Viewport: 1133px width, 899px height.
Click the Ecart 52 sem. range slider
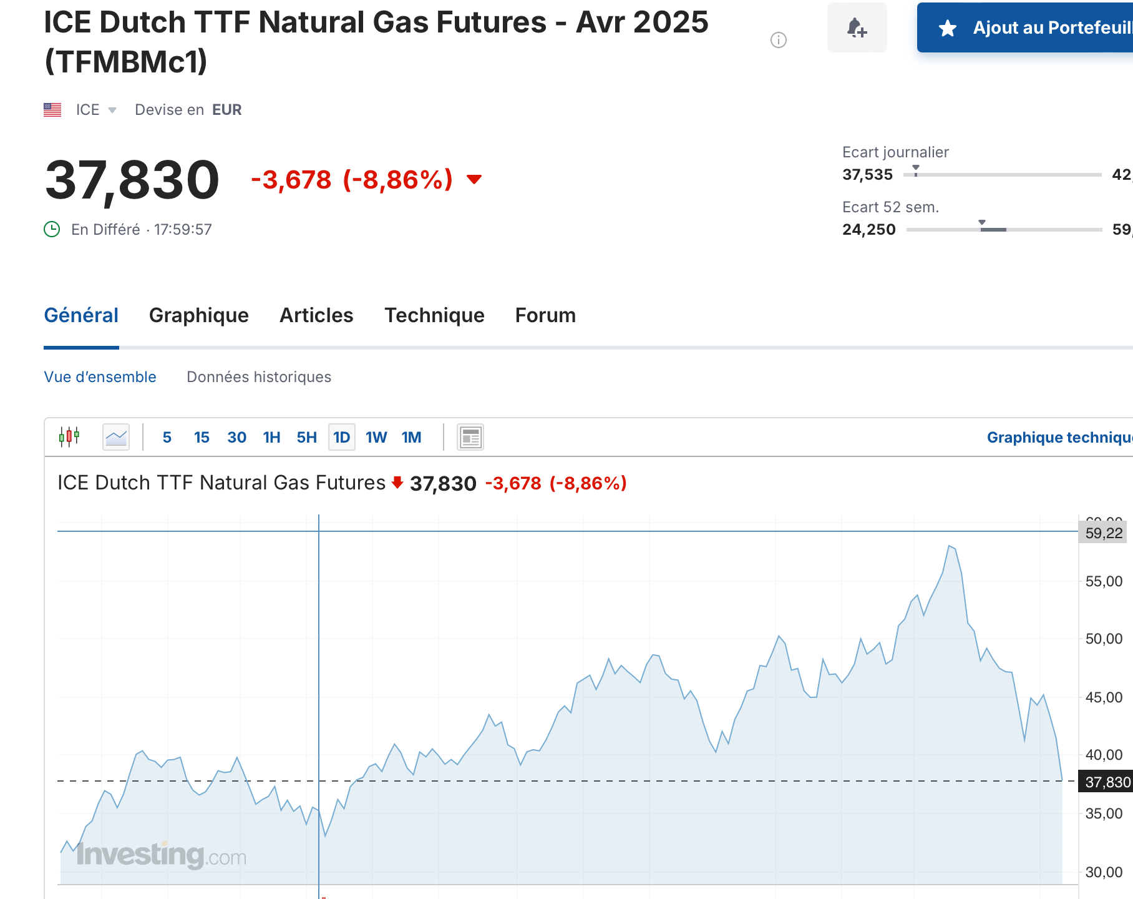pos(1003,230)
